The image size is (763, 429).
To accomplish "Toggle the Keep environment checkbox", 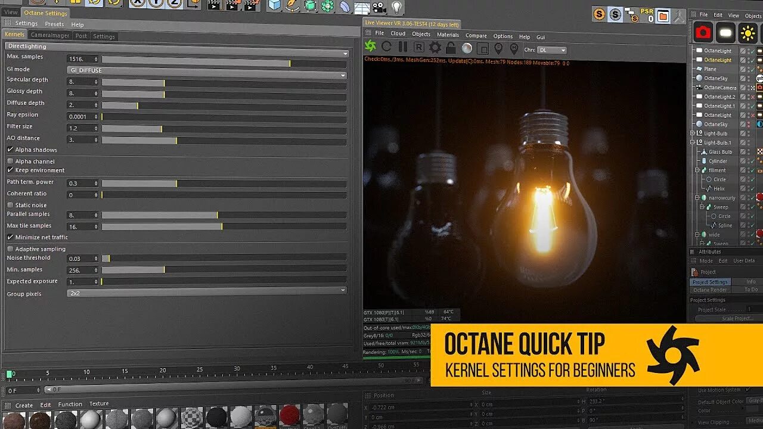I will coord(10,170).
